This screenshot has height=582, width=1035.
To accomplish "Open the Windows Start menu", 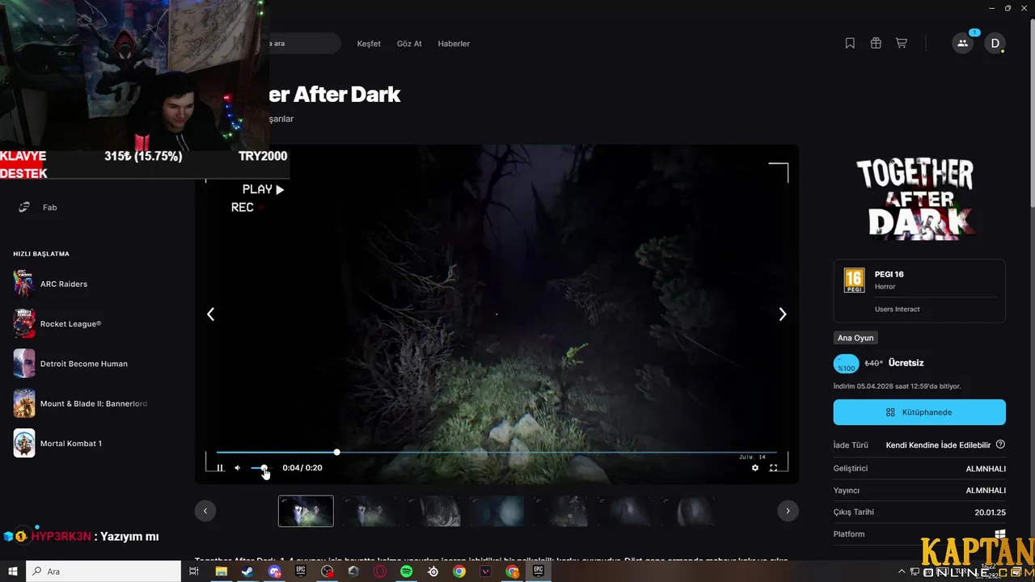I will tap(13, 571).
